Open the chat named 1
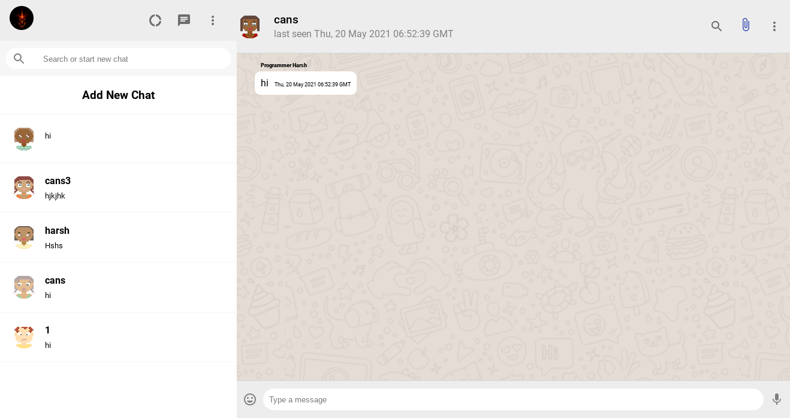 click(118, 337)
